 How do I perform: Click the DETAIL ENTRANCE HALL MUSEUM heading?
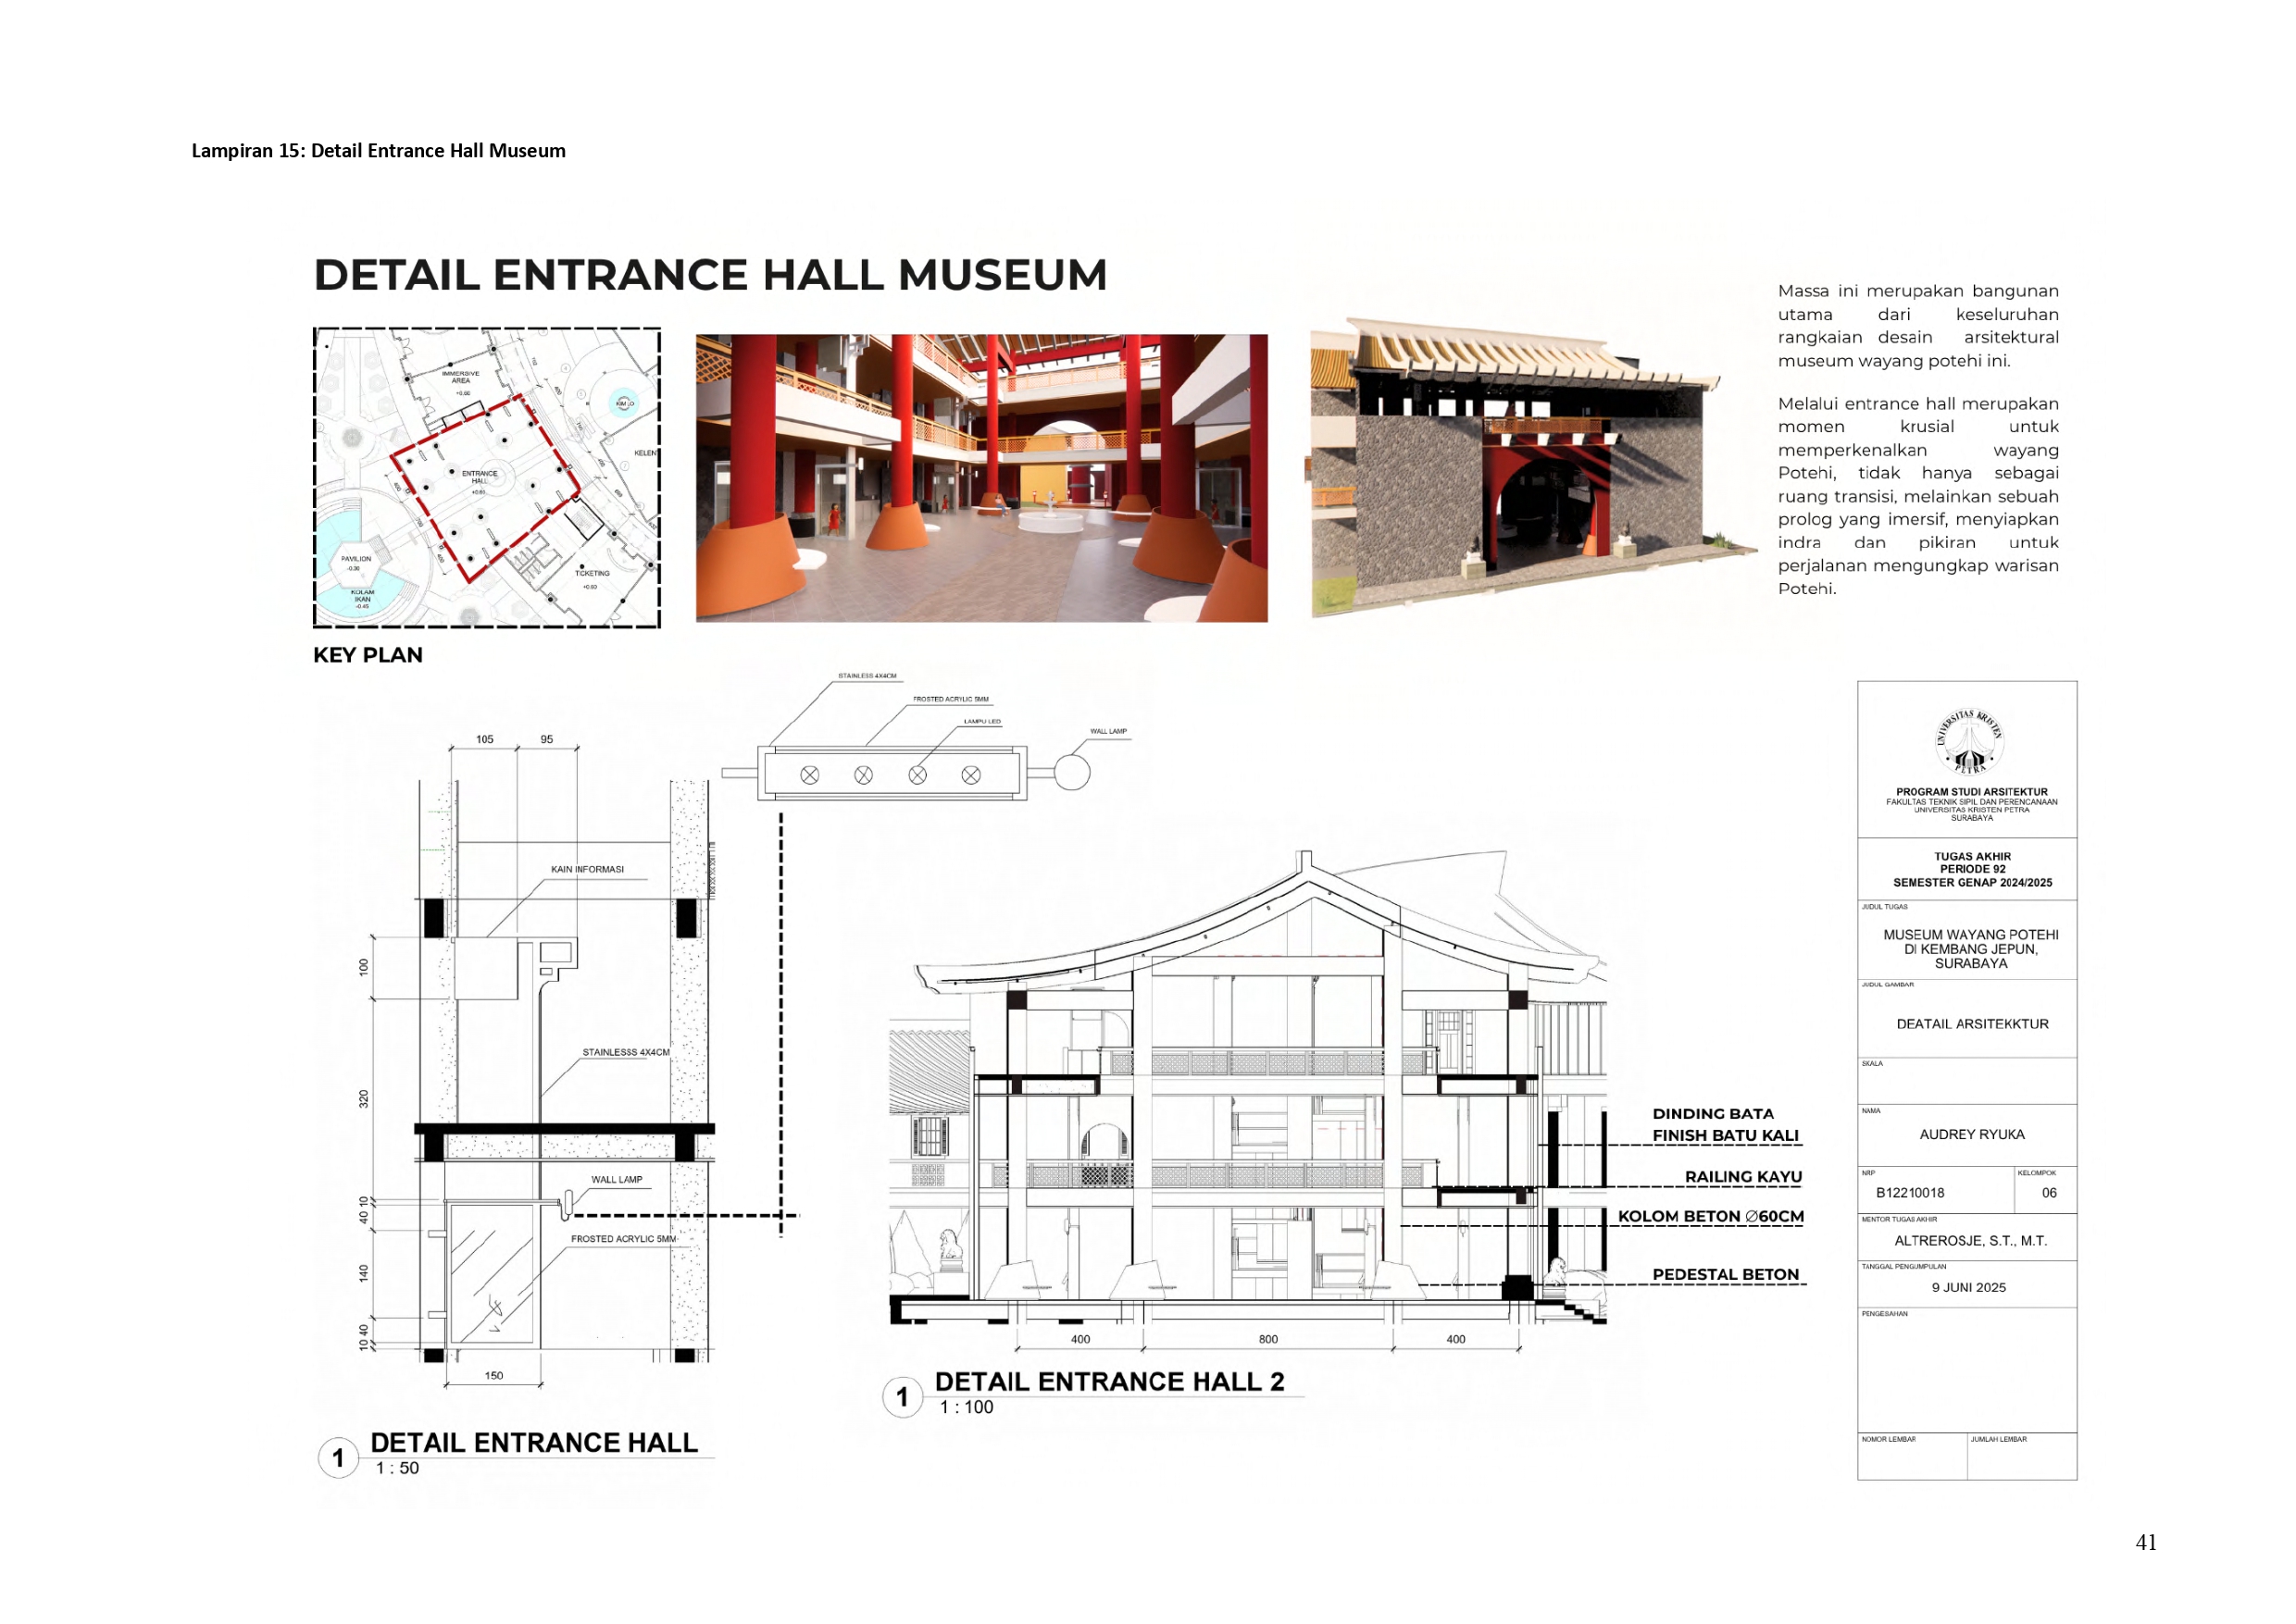tap(710, 275)
